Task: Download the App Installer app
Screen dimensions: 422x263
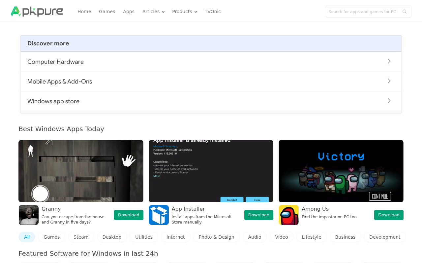Action: [x=259, y=215]
